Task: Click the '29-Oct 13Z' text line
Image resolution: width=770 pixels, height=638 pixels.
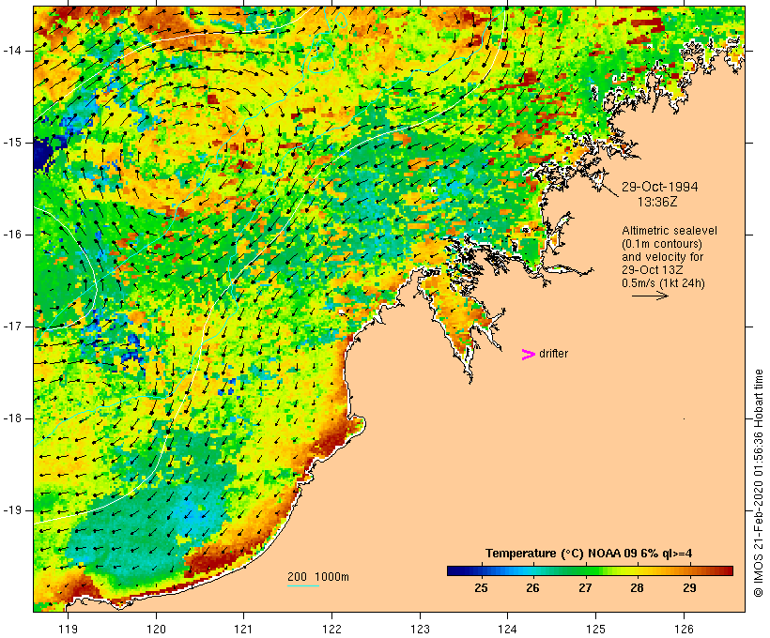Action: point(652,270)
